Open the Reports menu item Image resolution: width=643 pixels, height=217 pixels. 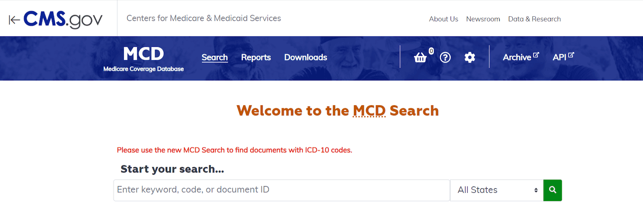tap(256, 57)
